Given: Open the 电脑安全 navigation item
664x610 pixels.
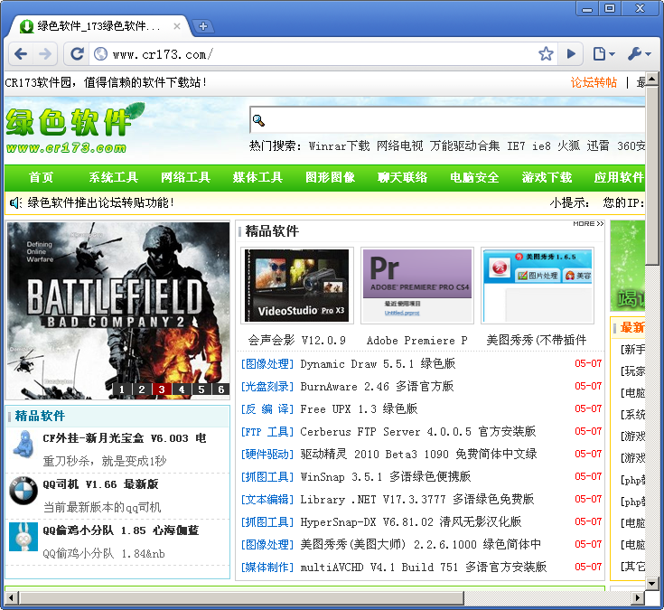Looking at the screenshot, I should (x=474, y=177).
